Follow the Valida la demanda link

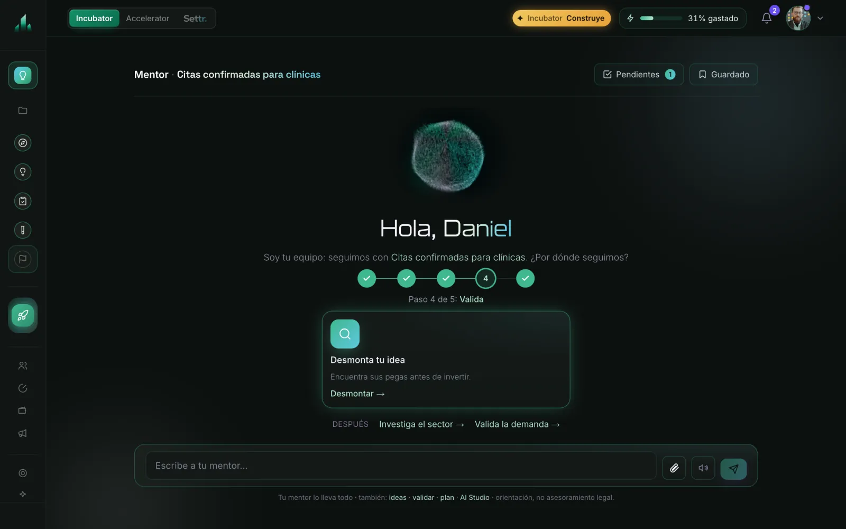tap(517, 424)
